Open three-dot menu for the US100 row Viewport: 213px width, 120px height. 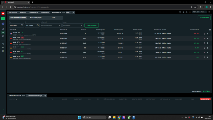208,34
